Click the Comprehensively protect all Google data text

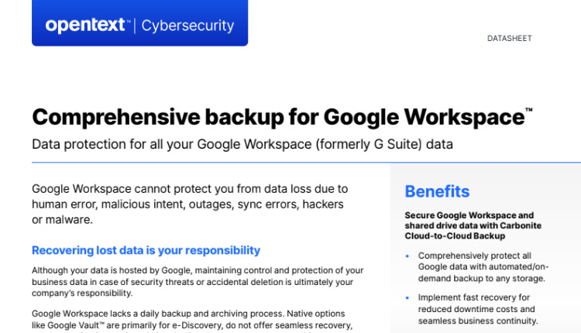(x=482, y=266)
